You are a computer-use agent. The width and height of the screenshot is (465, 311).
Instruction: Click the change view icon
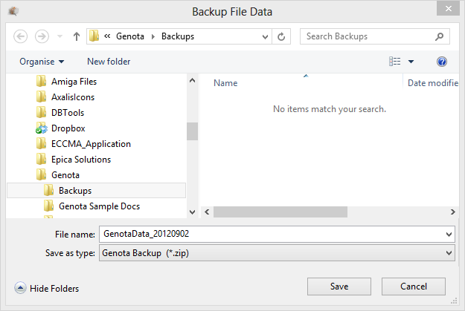click(395, 62)
